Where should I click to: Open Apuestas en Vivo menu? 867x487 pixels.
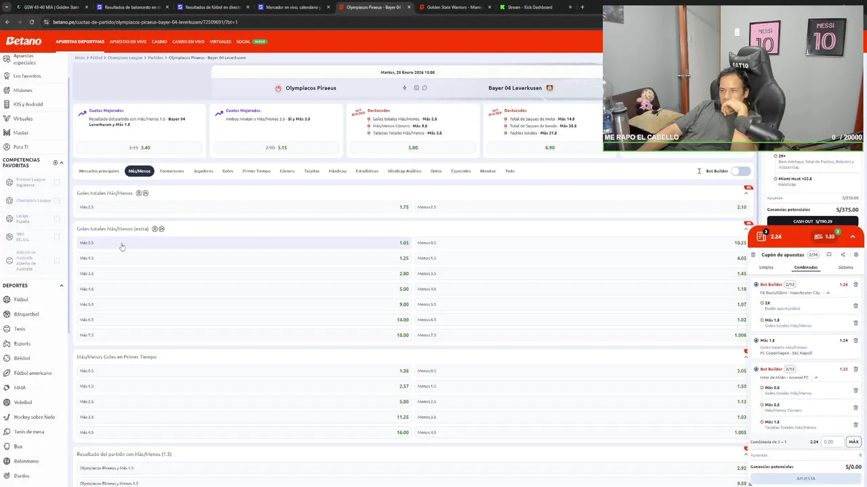128,41
